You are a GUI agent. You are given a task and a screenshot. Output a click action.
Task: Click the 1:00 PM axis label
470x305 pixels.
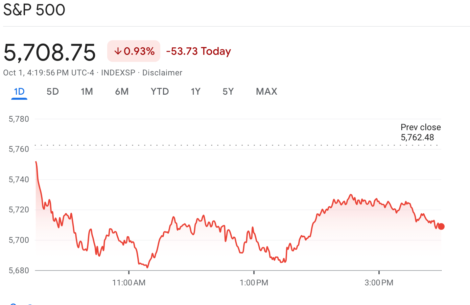[254, 283]
